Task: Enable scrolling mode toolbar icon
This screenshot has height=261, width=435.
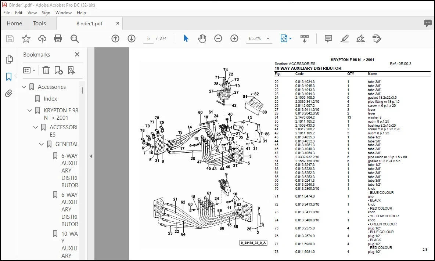Action: 304,39
